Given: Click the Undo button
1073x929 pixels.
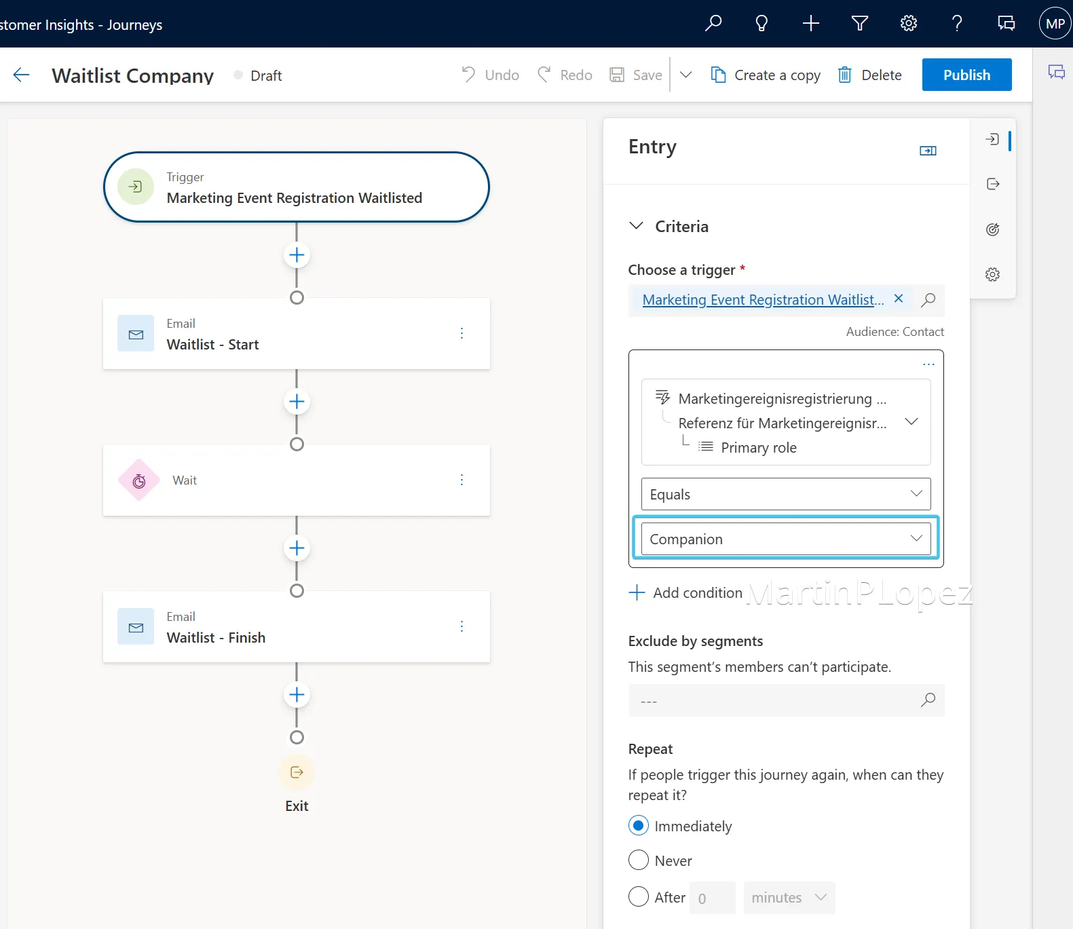Looking at the screenshot, I should click(490, 75).
